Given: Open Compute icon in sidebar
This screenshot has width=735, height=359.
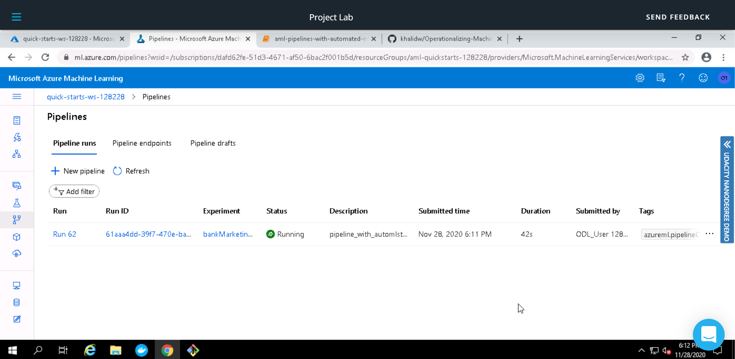Looking at the screenshot, I should tap(17, 286).
